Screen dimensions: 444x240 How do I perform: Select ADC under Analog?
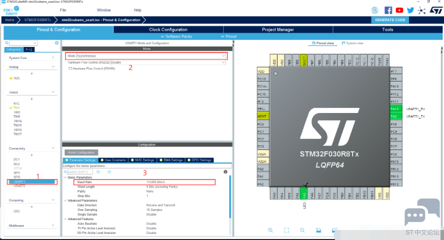[17, 78]
